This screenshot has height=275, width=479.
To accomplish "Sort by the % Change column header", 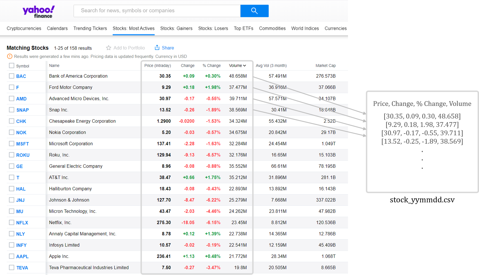I will point(211,66).
